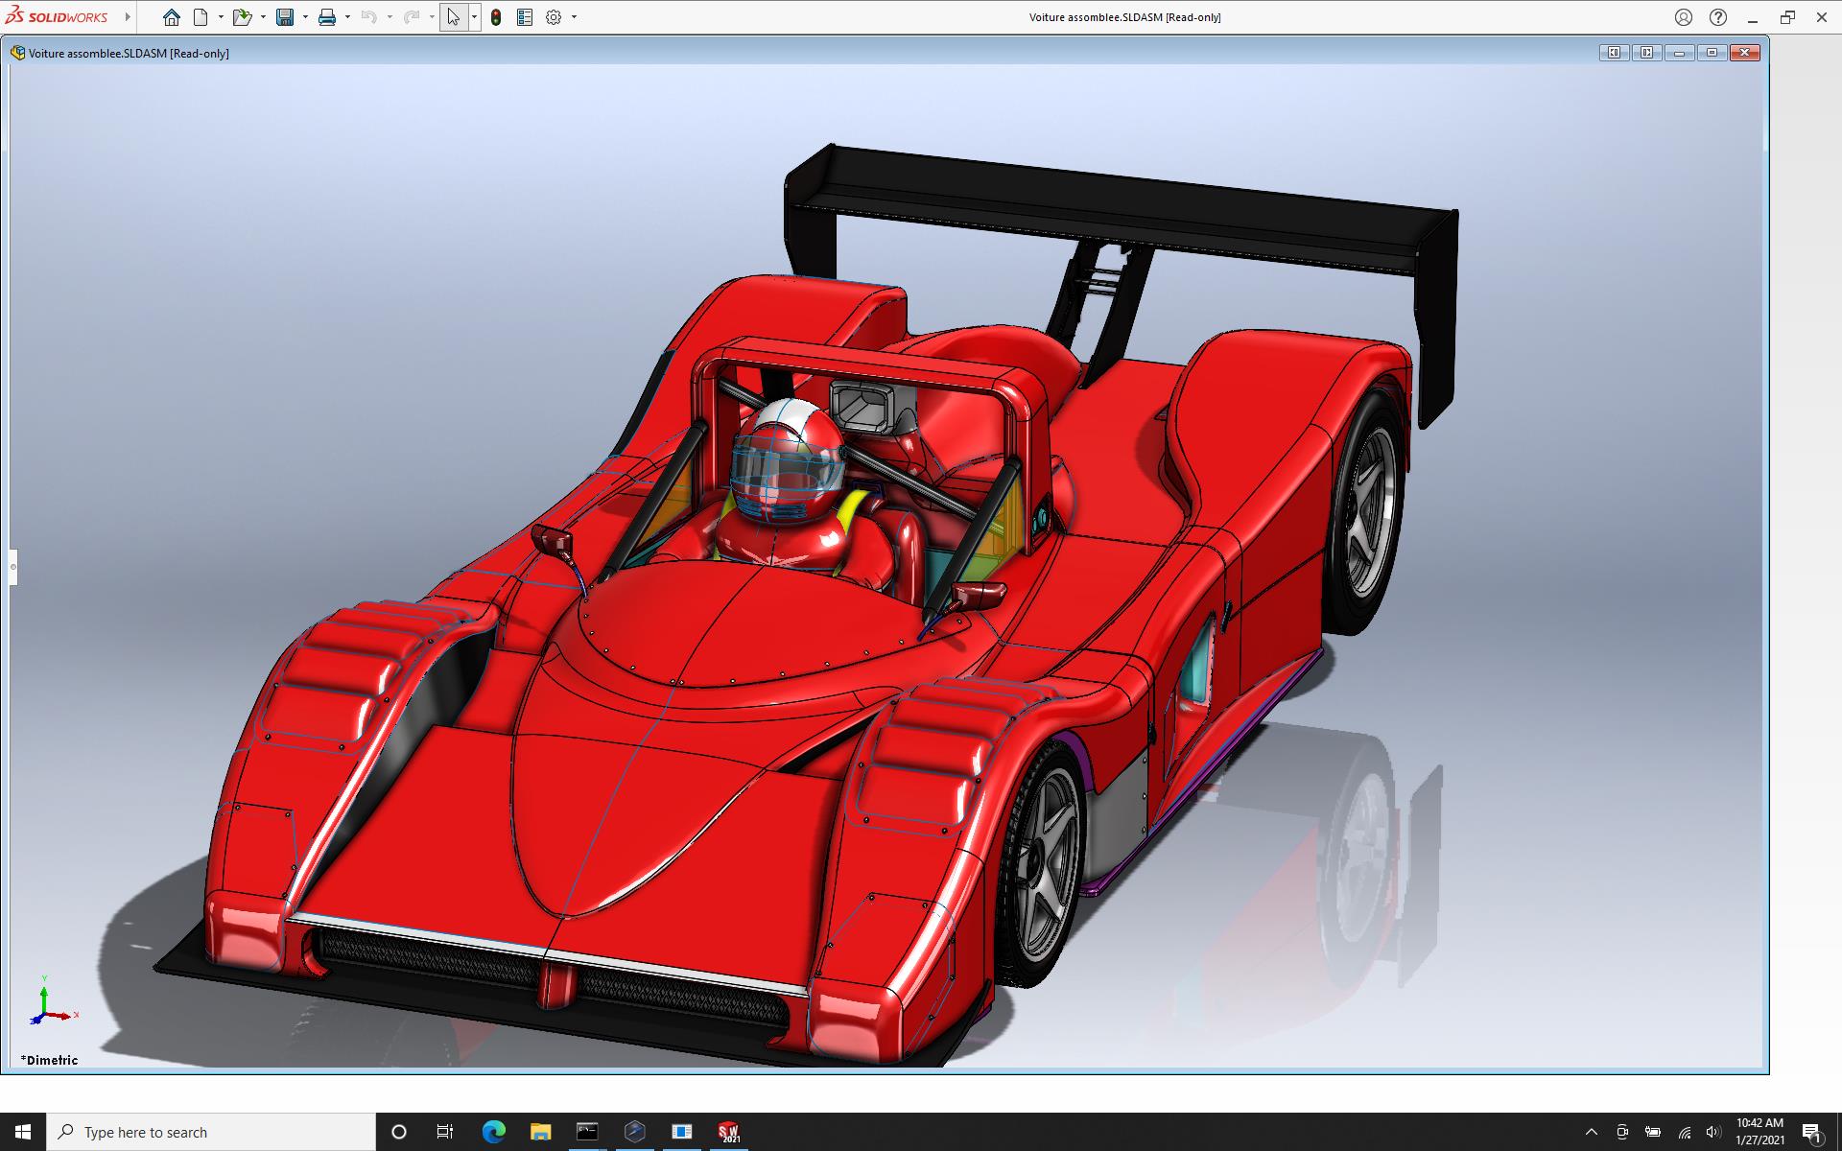Click the Home welcome icon

(171, 17)
